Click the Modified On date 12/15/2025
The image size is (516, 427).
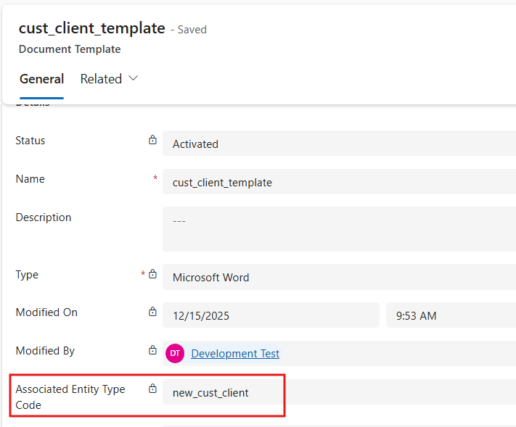(270, 315)
